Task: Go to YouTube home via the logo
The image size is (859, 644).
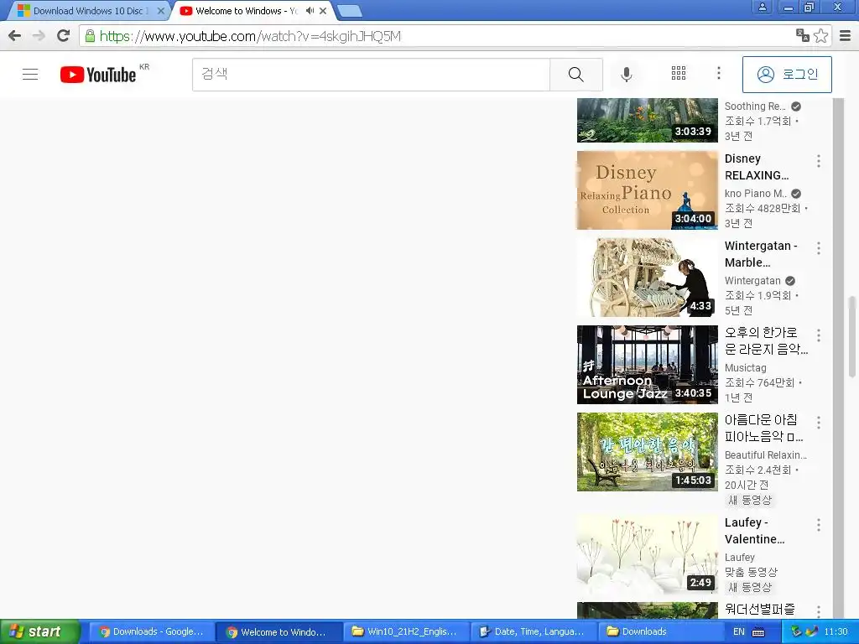Action: click(x=99, y=75)
